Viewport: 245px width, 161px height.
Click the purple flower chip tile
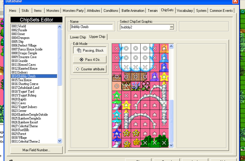point(136,86)
